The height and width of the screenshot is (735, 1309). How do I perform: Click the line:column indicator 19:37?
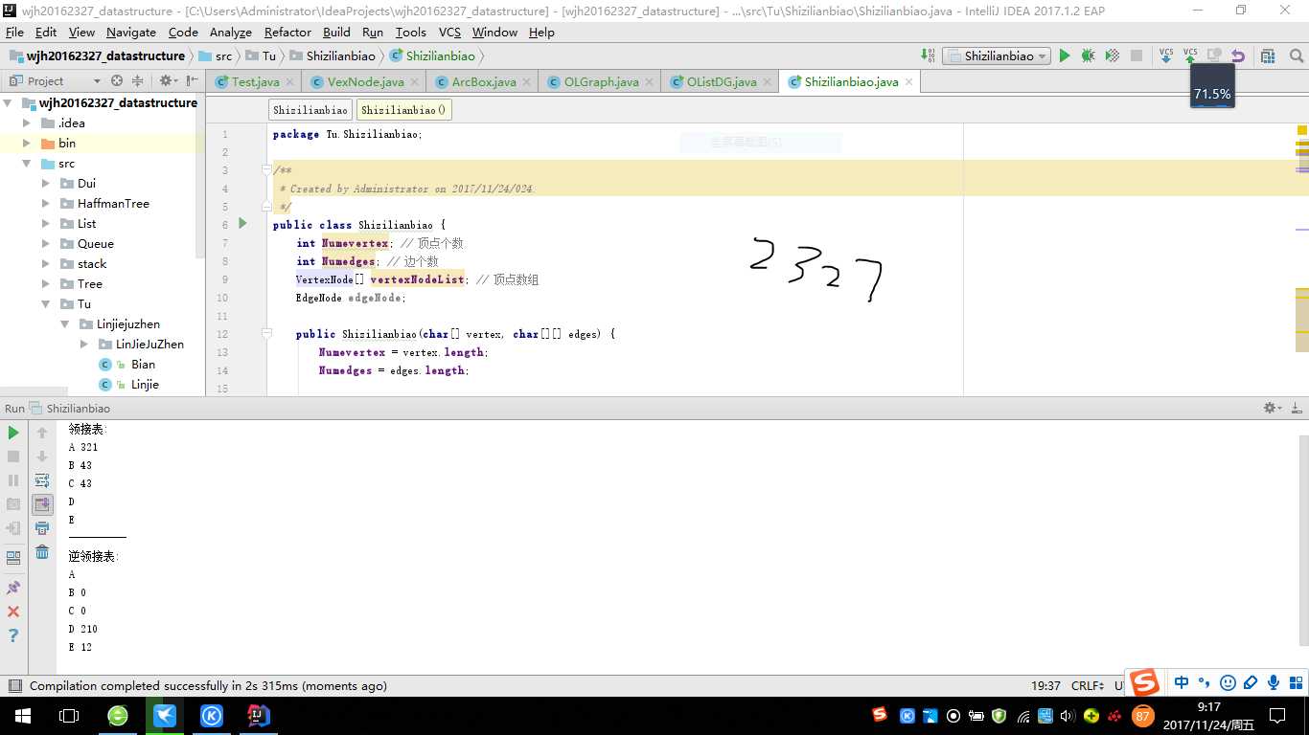tap(1045, 685)
